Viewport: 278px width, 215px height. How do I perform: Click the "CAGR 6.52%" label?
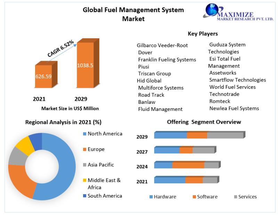point(60,49)
